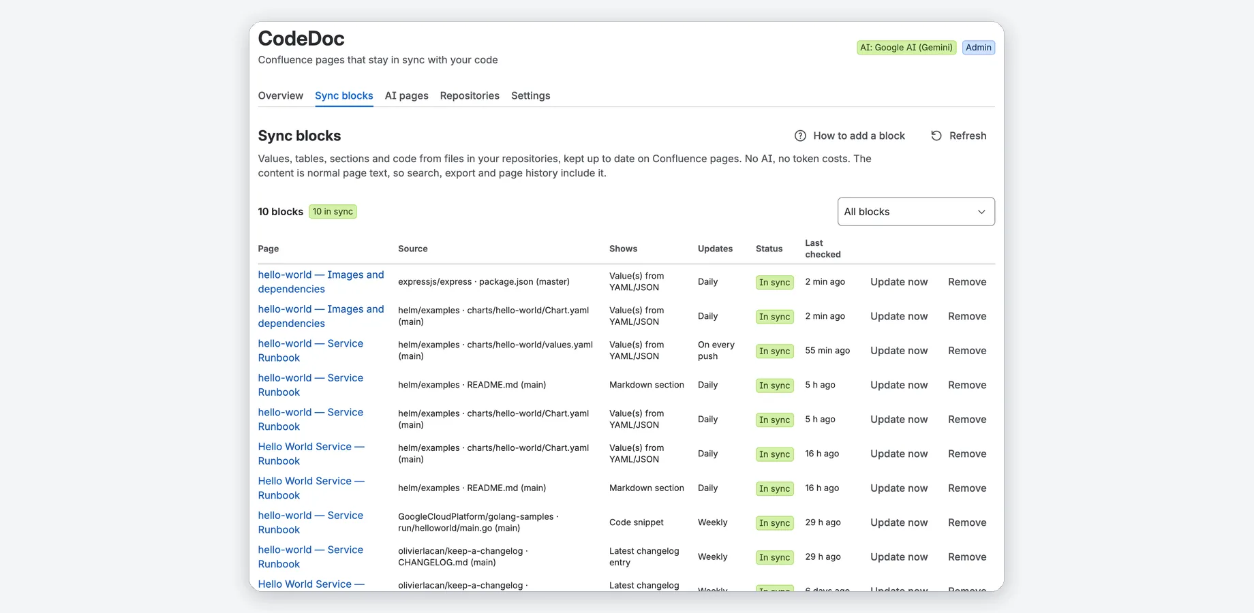Update now the golang-samples Code snippet block
Viewport: 1254px width, 613px height.
click(x=898, y=522)
